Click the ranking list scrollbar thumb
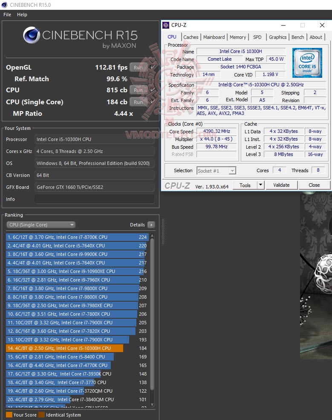This screenshot has height=420, width=332. tap(152, 313)
